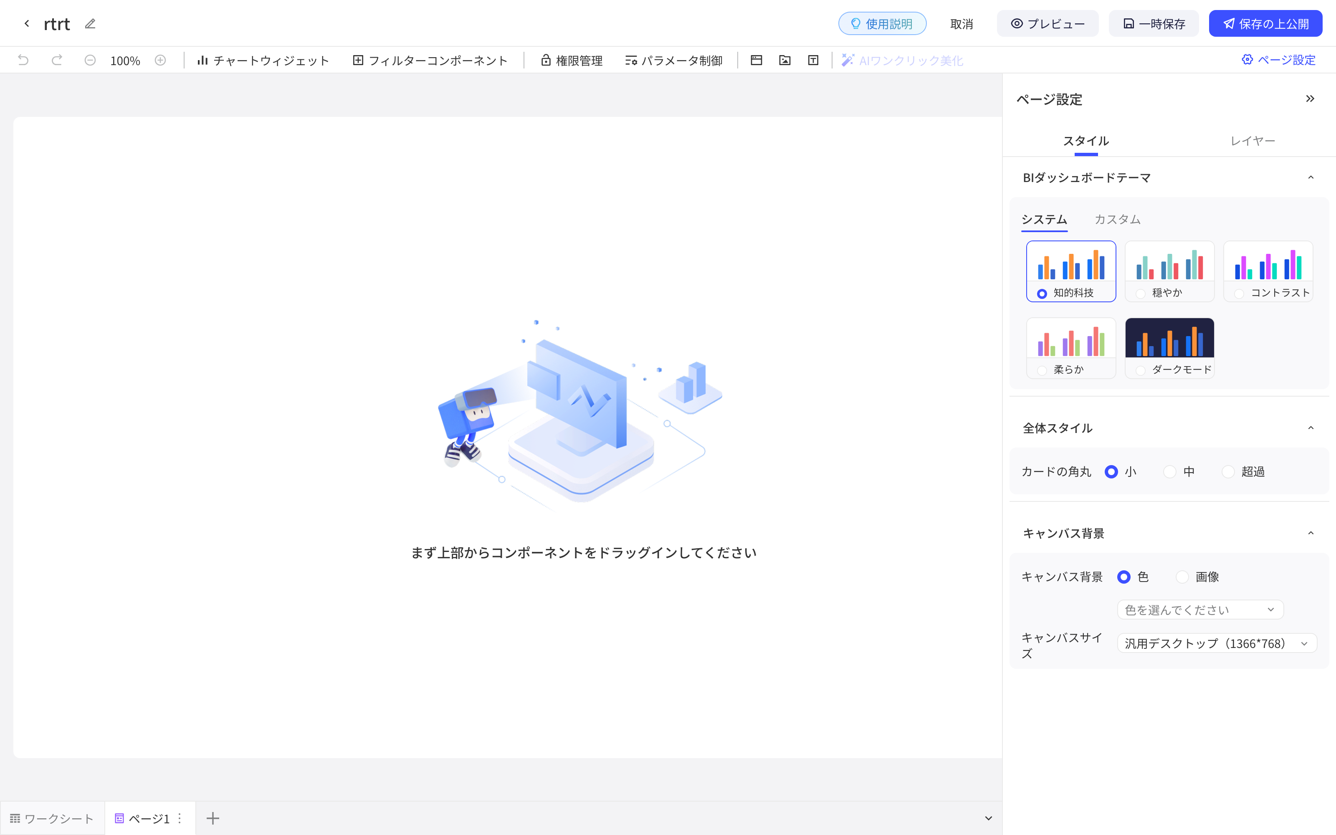Select the コントラスト theme

1268,271
